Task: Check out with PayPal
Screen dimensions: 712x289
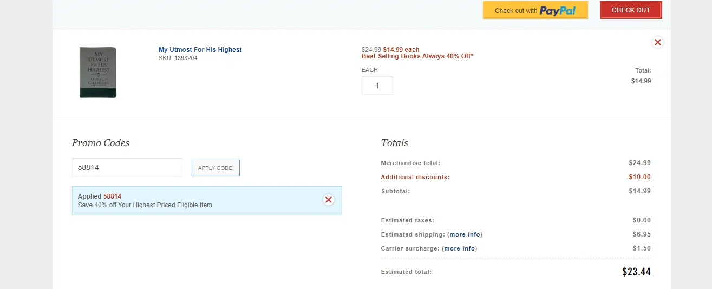Action: tap(535, 11)
